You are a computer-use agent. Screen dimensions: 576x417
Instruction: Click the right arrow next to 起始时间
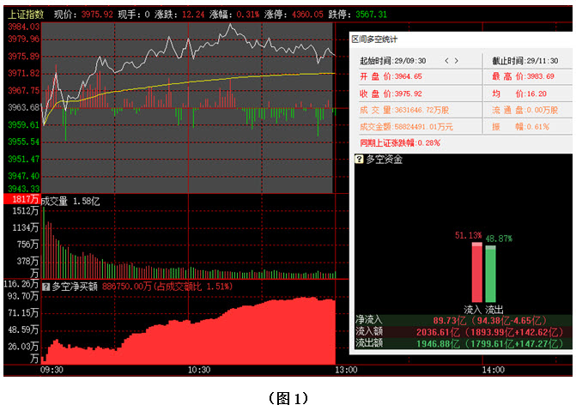(x=457, y=61)
